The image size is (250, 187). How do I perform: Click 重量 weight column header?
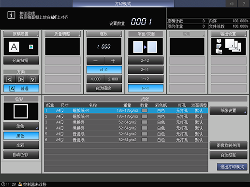127,105
